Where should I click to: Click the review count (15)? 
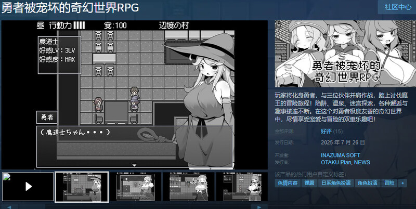(x=337, y=132)
